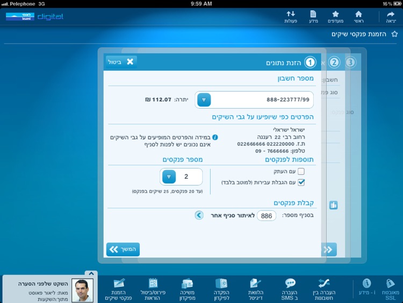
Task: Click the round arrow to locate another branch
Action: [x=199, y=215]
